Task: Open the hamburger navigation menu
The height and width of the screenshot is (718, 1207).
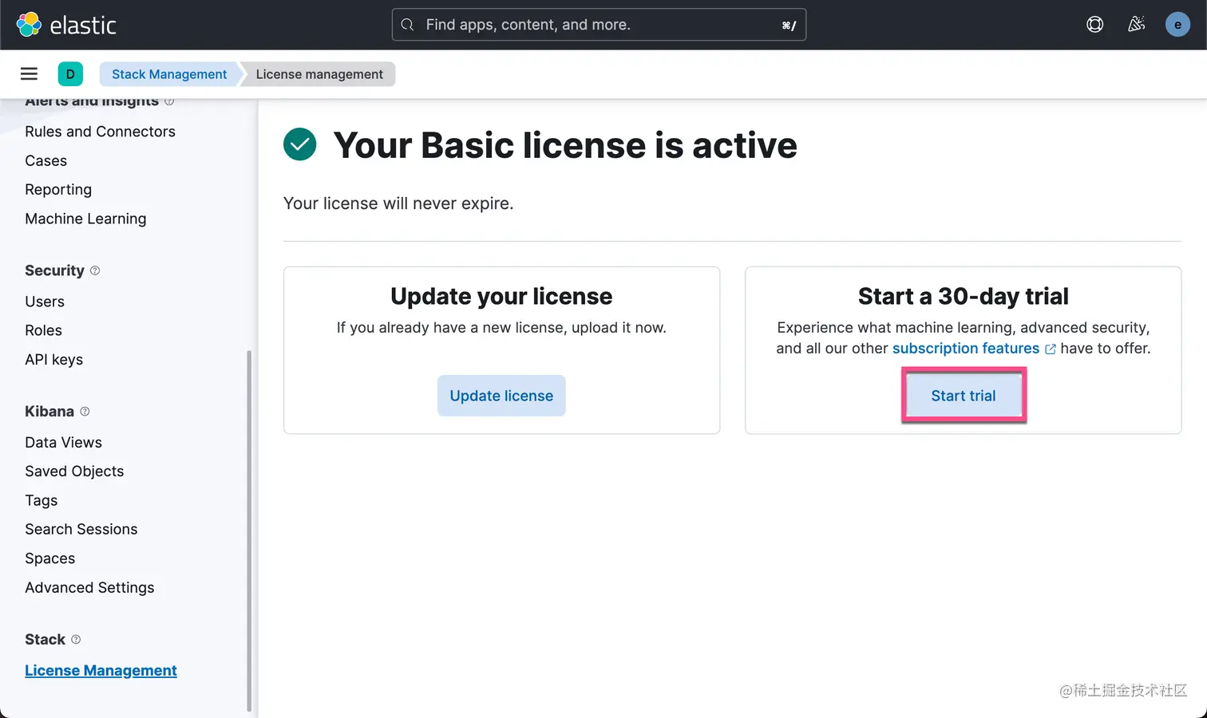Action: click(29, 74)
